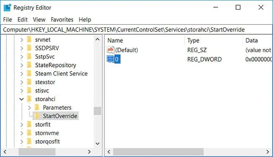Click the SSDPSRV folder icon

(x=29, y=48)
